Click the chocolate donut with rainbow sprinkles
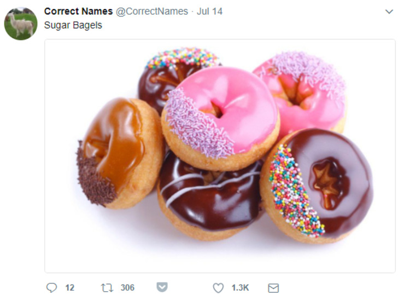The height and width of the screenshot is (301, 398). click(x=317, y=187)
